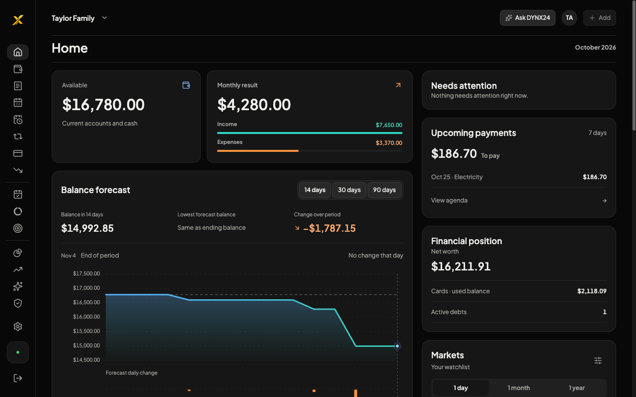Open the TA user avatar
The width and height of the screenshot is (636, 397).
click(569, 18)
